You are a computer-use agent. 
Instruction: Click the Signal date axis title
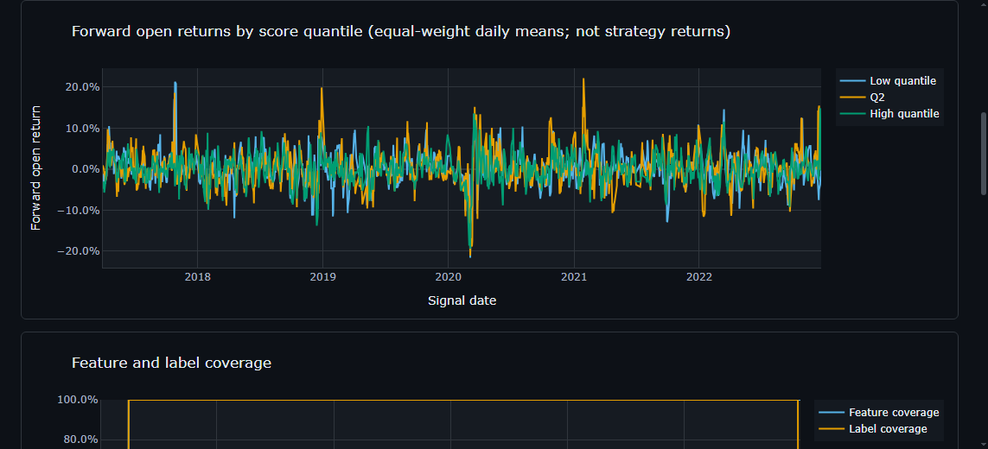(x=462, y=300)
